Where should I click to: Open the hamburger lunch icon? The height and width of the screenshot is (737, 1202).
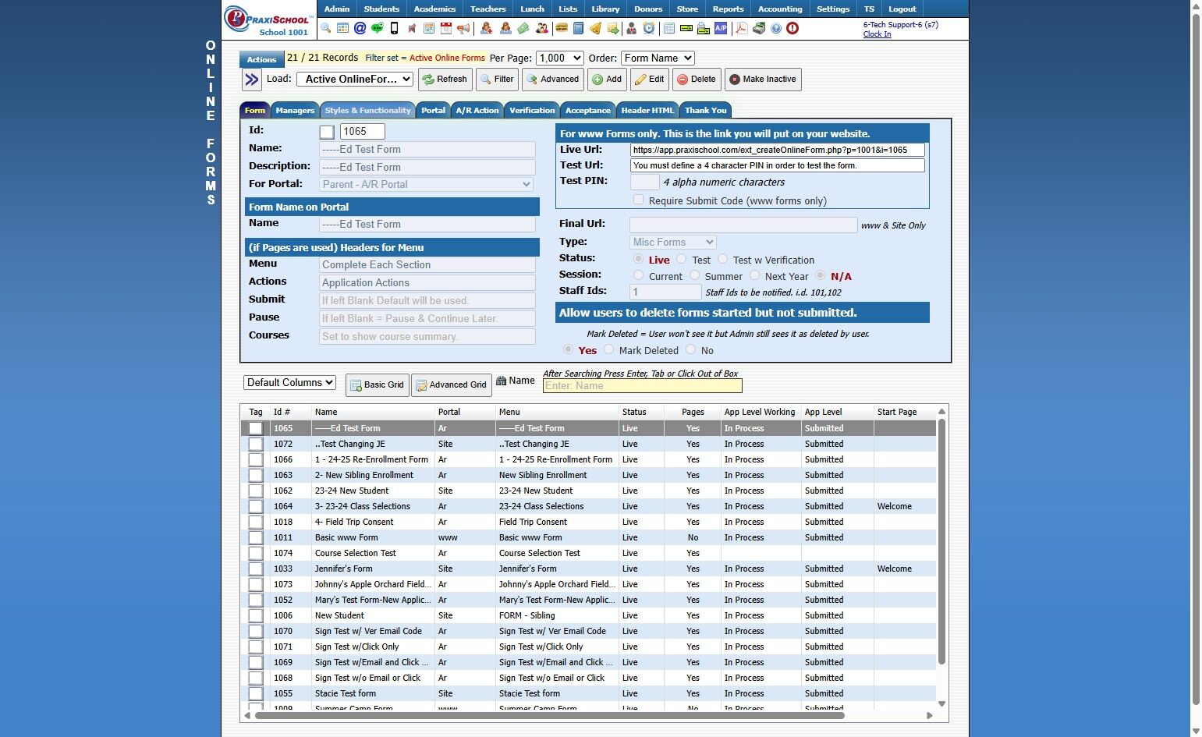coord(561,29)
